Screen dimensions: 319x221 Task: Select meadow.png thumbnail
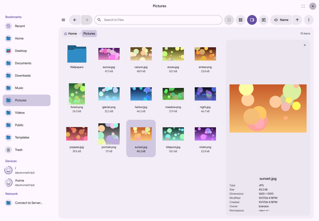click(x=173, y=94)
